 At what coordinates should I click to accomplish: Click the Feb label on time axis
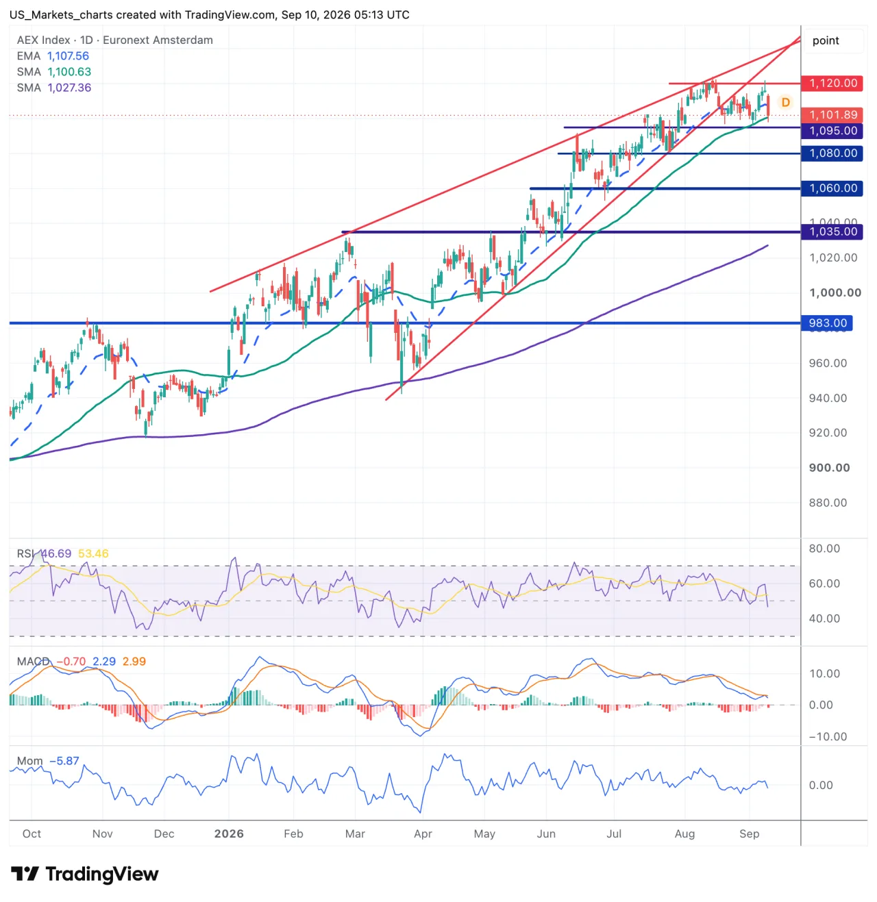click(x=293, y=834)
